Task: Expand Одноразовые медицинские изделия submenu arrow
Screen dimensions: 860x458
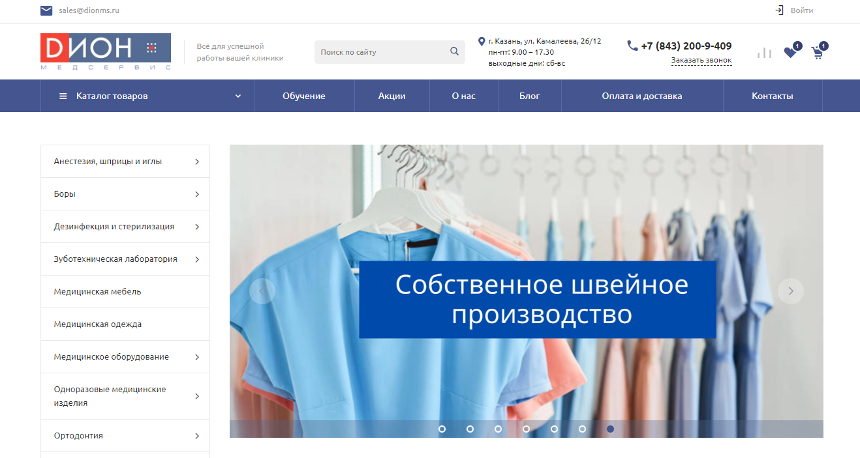Action: (197, 396)
